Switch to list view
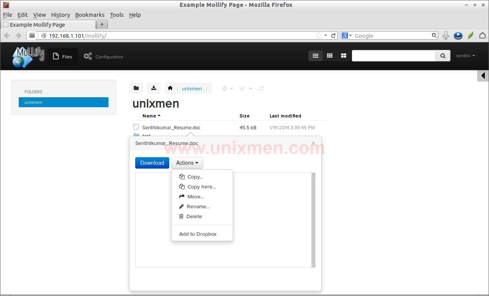The image size is (489, 296). [316, 56]
